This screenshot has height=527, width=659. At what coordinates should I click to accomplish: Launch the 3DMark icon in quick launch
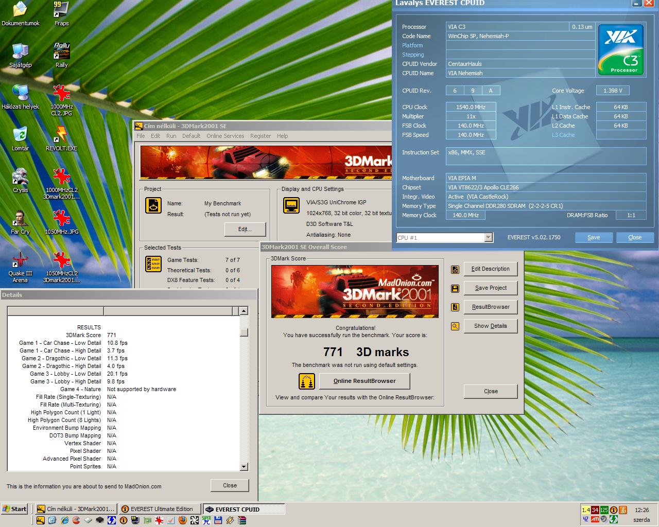point(41,520)
